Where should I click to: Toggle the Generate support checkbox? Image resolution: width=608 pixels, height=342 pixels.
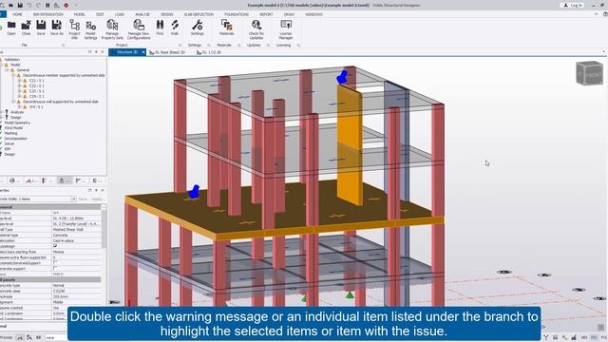point(55,268)
